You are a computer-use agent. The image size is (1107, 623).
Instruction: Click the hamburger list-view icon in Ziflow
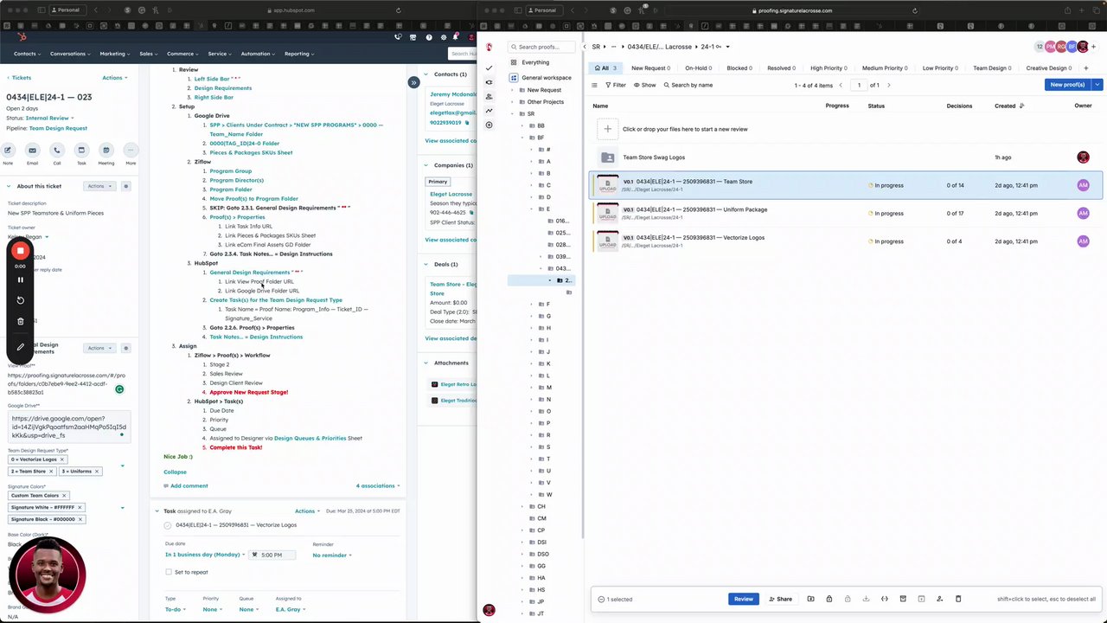click(x=594, y=85)
